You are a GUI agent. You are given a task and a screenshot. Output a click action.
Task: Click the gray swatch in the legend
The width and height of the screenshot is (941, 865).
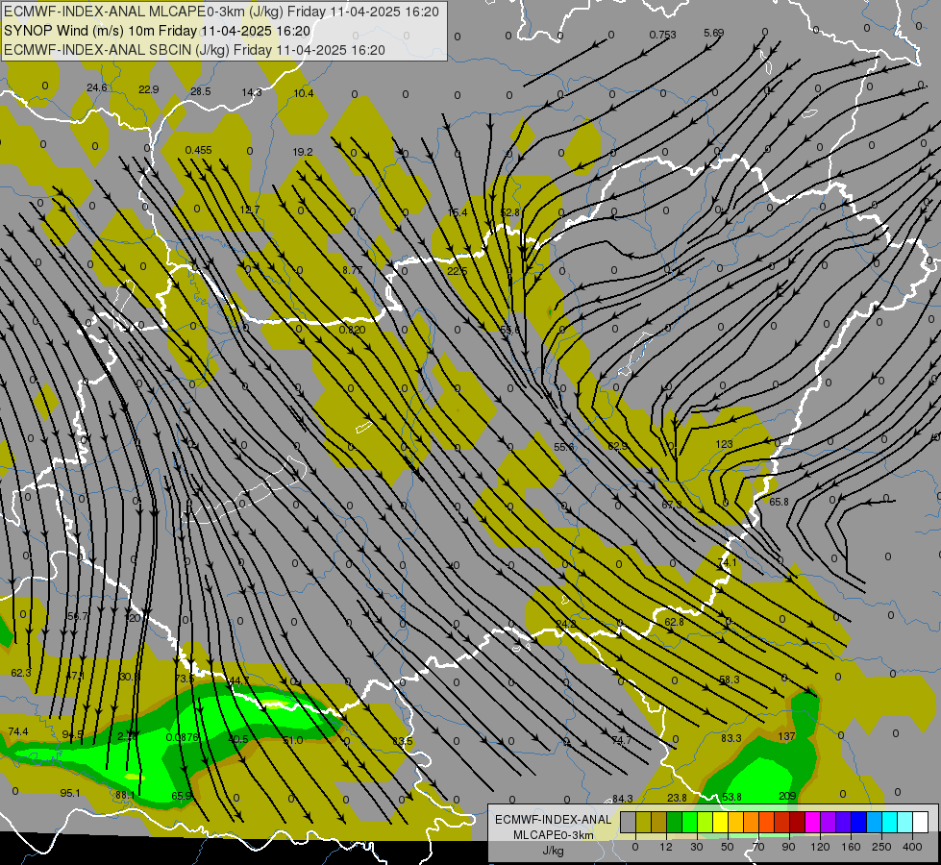(629, 823)
